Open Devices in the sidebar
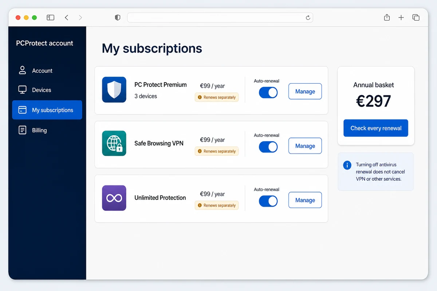The width and height of the screenshot is (437, 291). 47,90
